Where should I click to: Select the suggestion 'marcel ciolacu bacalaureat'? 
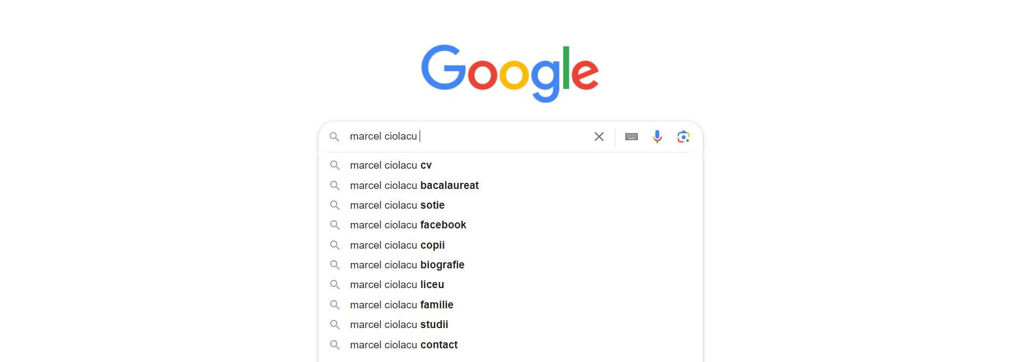415,185
